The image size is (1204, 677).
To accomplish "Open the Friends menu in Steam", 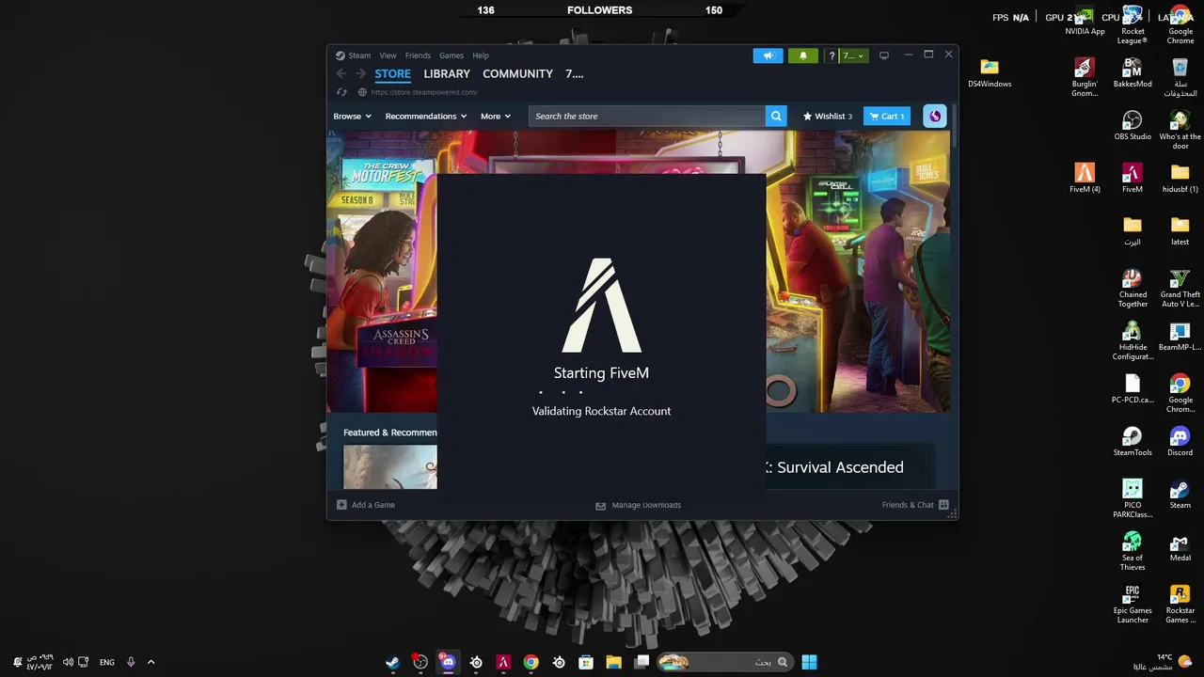I will tap(418, 55).
